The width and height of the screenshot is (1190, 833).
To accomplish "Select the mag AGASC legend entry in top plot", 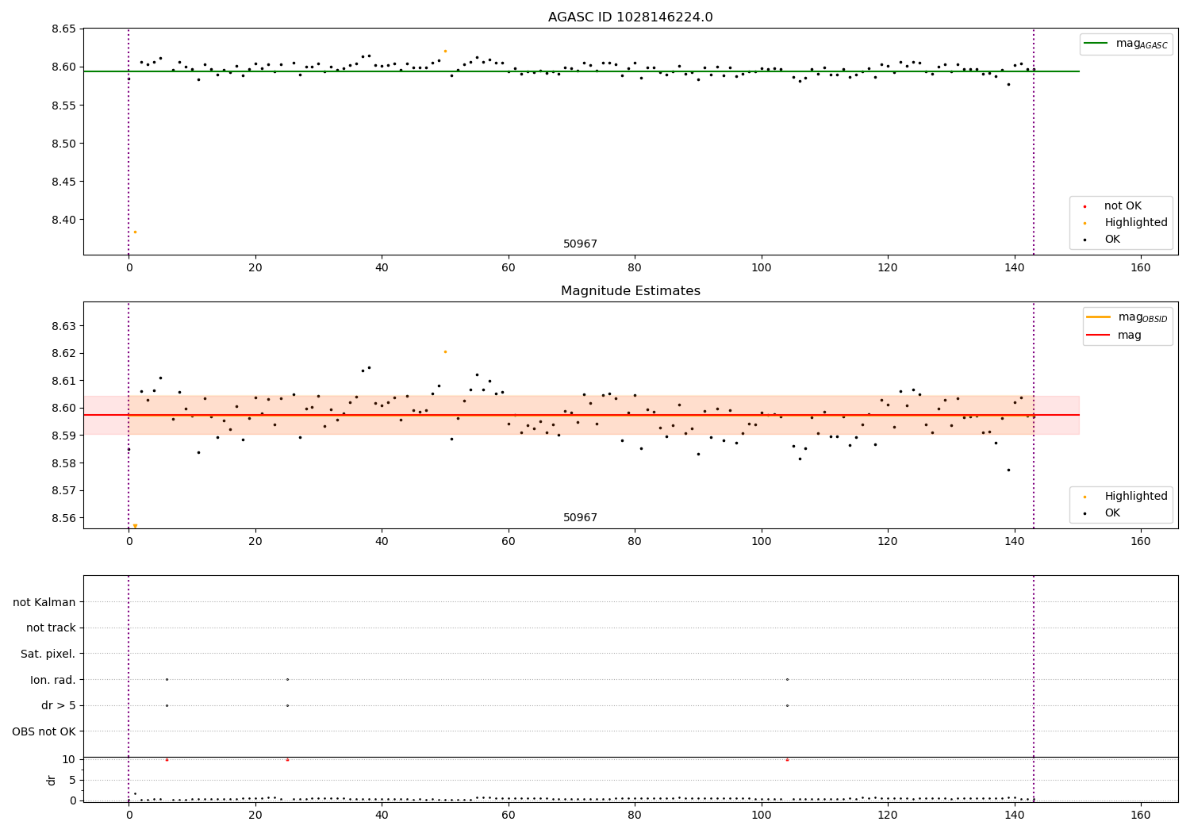I will (x=1126, y=44).
